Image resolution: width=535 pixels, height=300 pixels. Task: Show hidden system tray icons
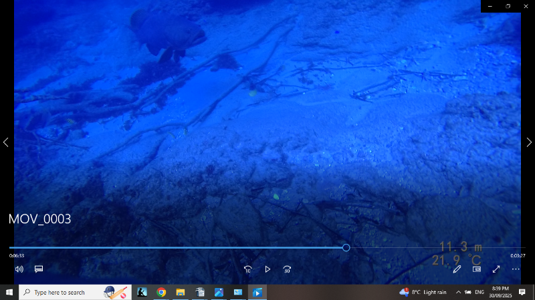[x=458, y=292]
